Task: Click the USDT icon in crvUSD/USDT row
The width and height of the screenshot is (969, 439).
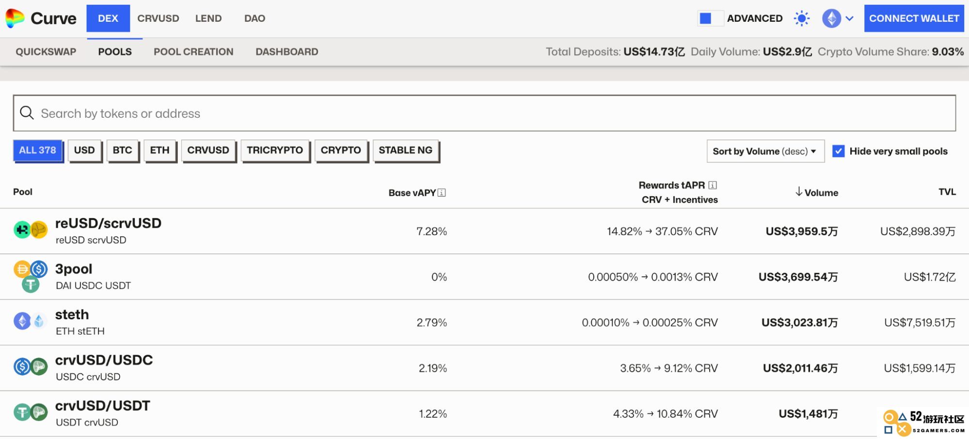Action: coord(22,412)
